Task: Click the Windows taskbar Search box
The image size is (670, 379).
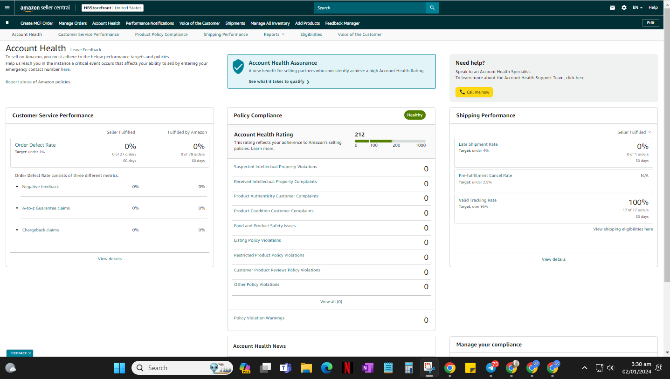Action: (x=182, y=368)
